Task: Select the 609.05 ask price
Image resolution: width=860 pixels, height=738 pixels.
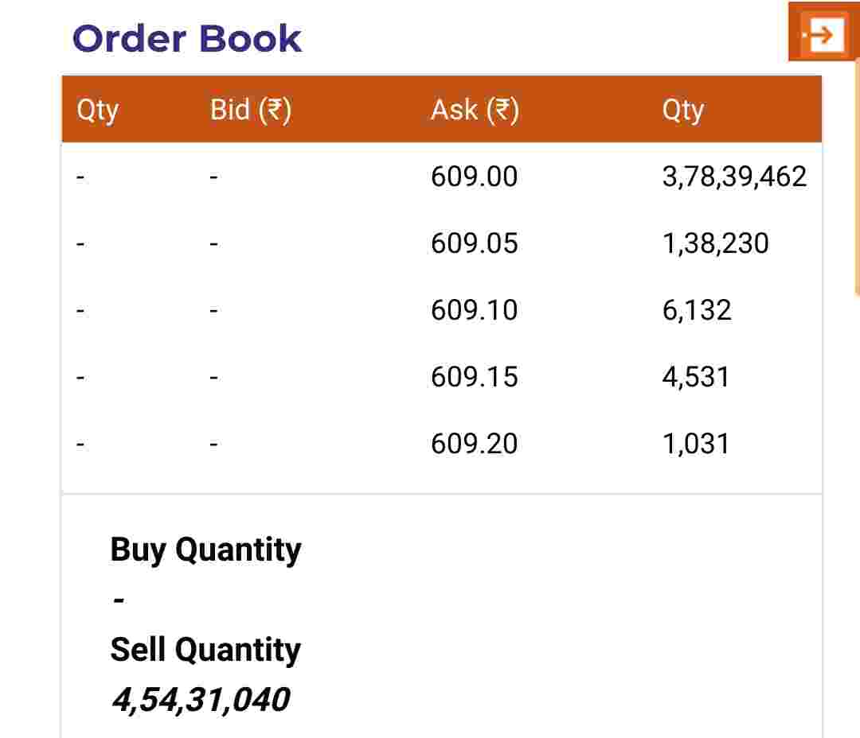Action: coord(474,243)
